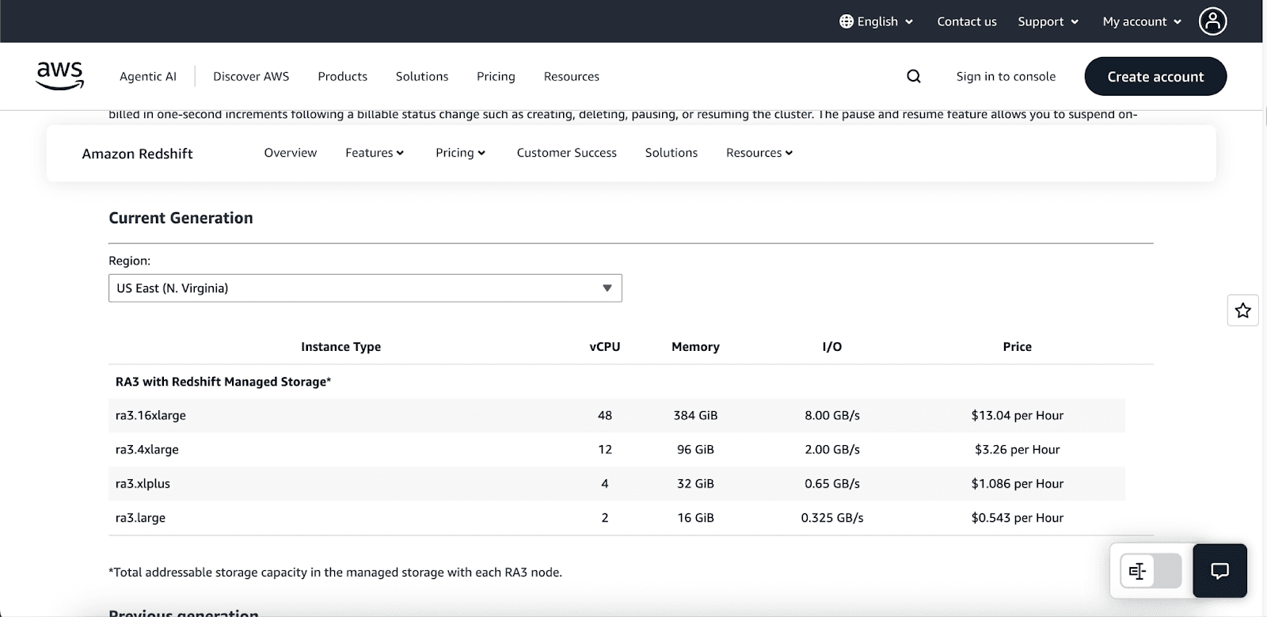Bookmark page with the star icon

pyautogui.click(x=1243, y=310)
